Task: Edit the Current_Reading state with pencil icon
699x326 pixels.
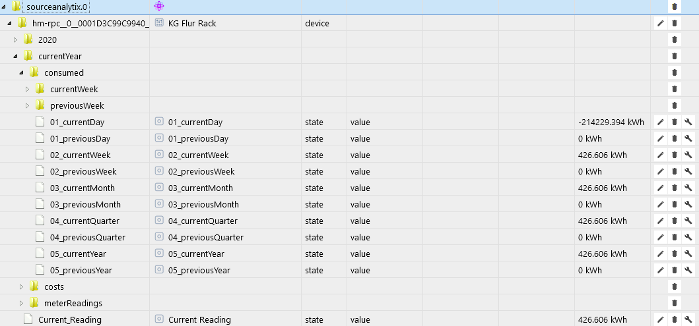Action: click(660, 319)
